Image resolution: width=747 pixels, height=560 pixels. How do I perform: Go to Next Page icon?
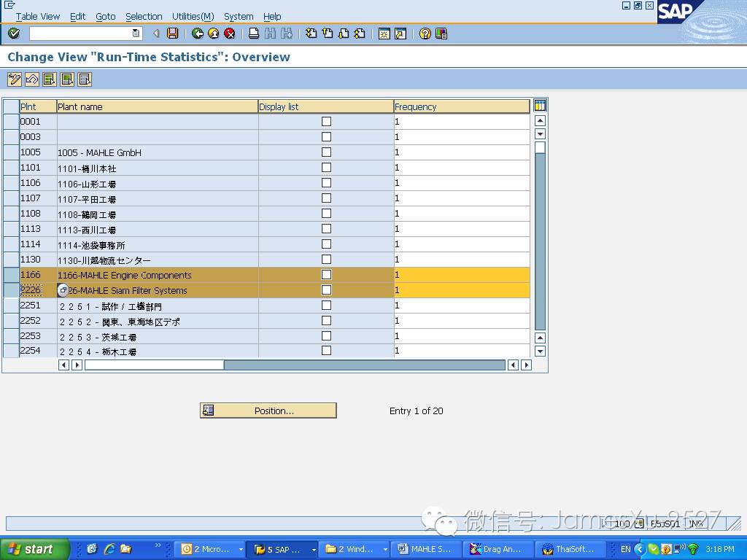click(x=344, y=34)
